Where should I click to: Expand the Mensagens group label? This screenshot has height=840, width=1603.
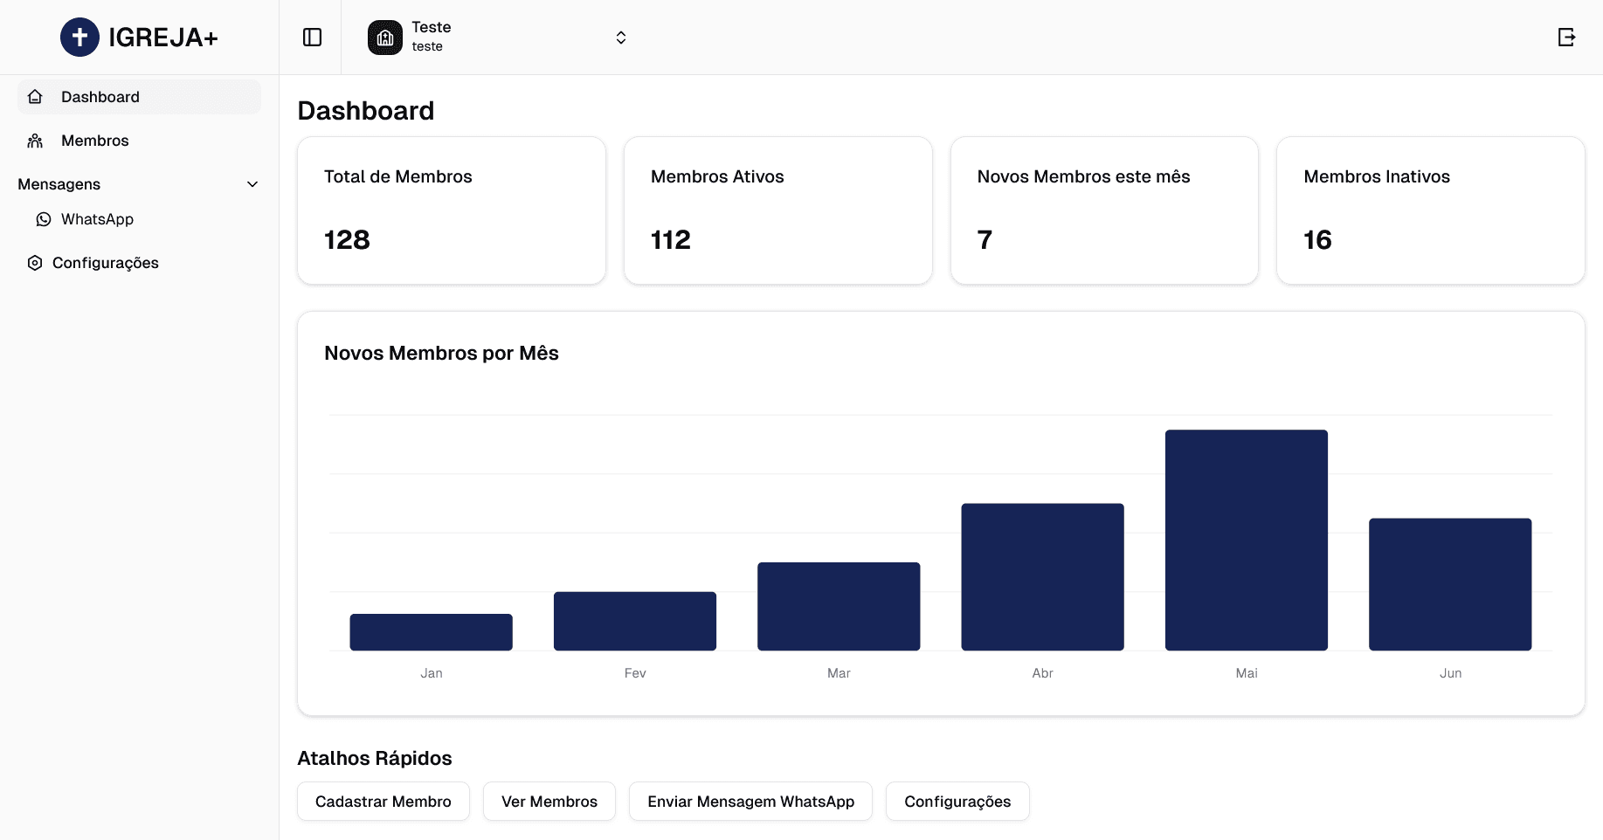(59, 184)
